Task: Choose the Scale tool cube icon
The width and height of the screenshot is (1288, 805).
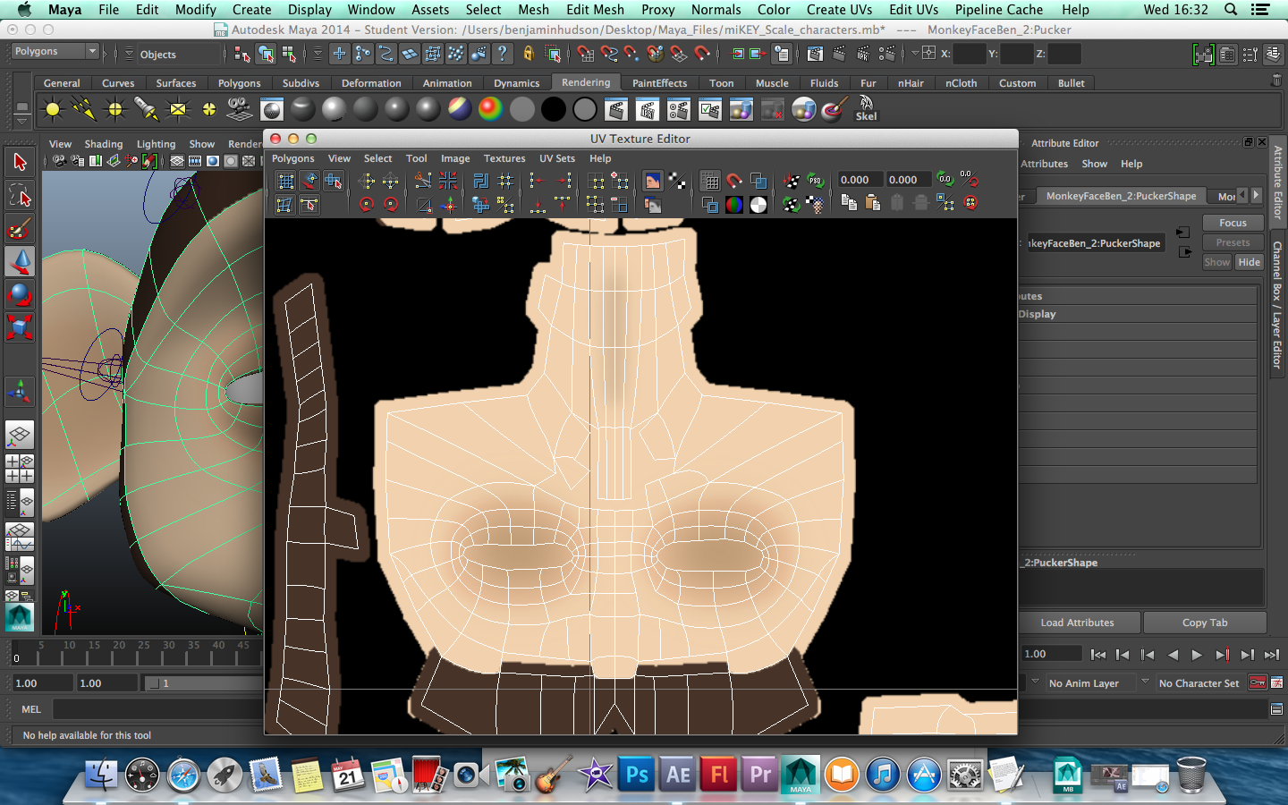Action: pos(20,327)
